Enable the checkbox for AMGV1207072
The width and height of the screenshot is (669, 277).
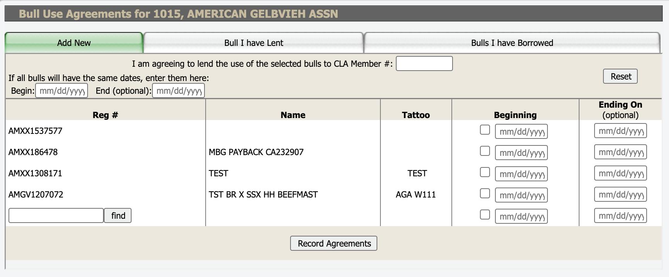(x=485, y=194)
